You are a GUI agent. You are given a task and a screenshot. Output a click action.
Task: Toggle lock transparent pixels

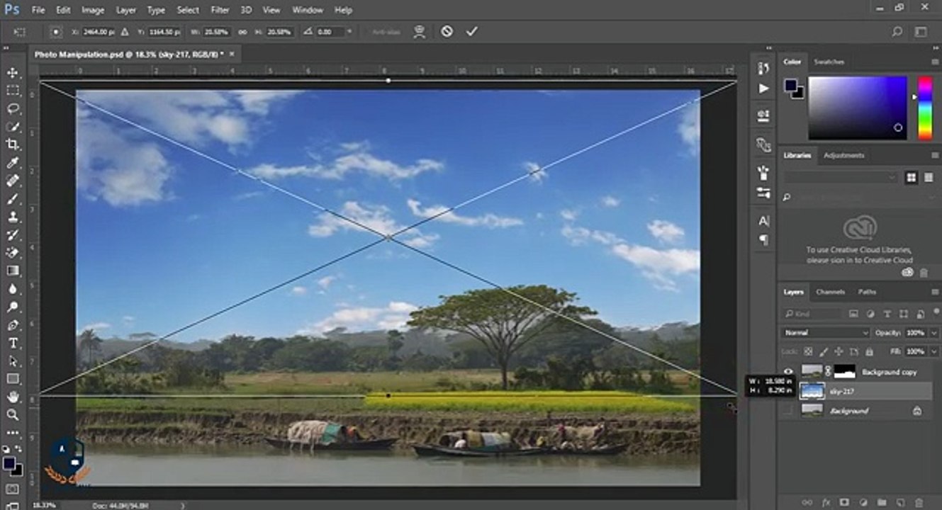pos(808,351)
